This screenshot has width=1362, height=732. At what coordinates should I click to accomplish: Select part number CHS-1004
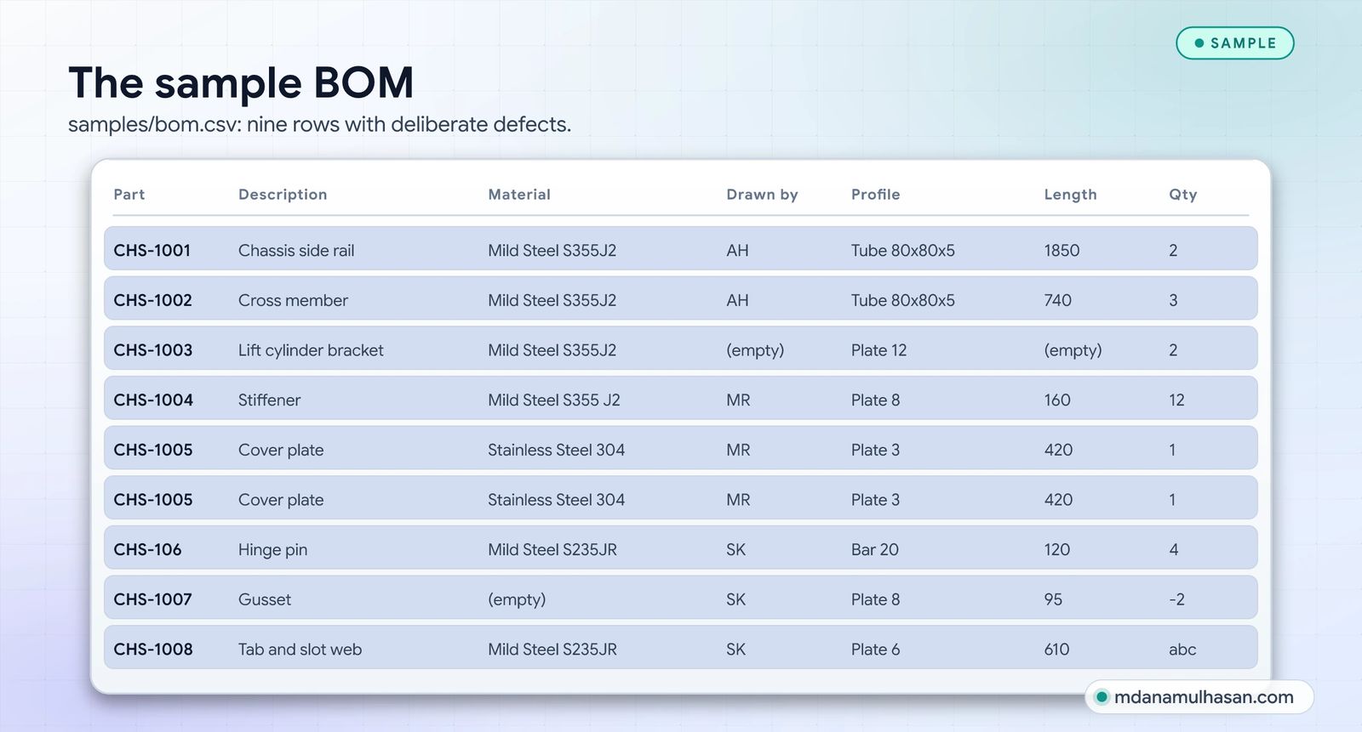click(x=153, y=400)
